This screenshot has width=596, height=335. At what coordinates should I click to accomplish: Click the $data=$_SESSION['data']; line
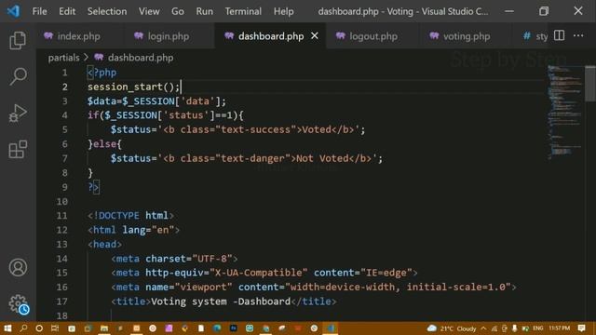pos(156,101)
